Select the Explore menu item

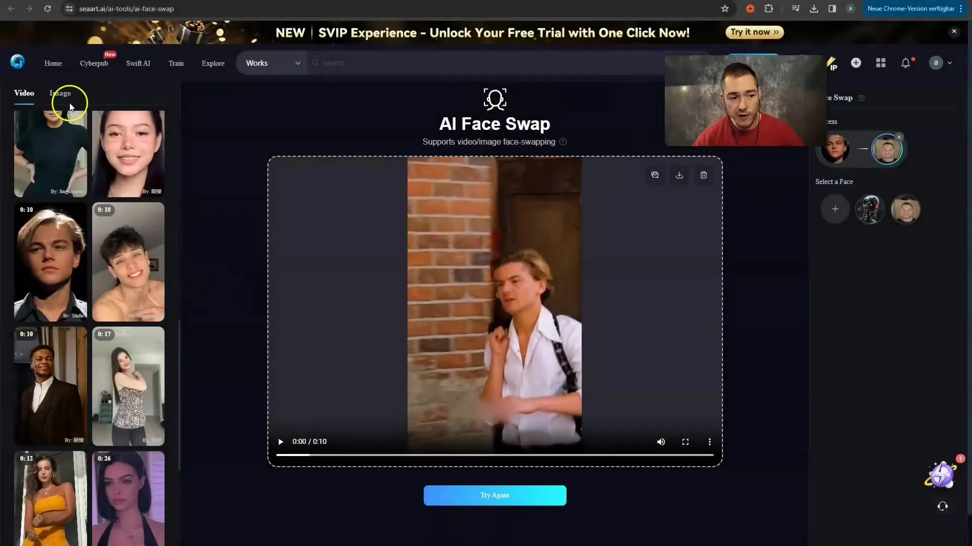pyautogui.click(x=213, y=63)
